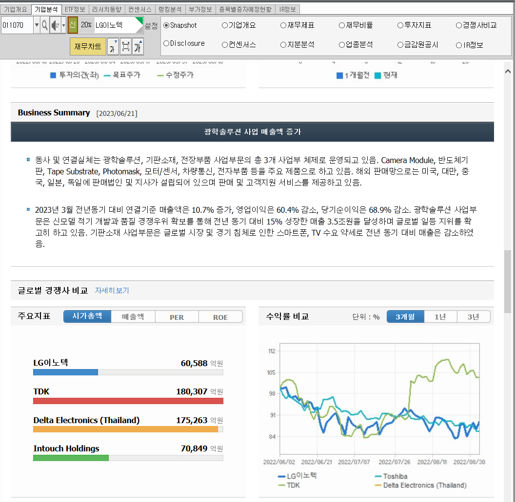Screen dimensions: 515x502
Task: Open the 랭킹분석 tab
Action: pos(170,10)
